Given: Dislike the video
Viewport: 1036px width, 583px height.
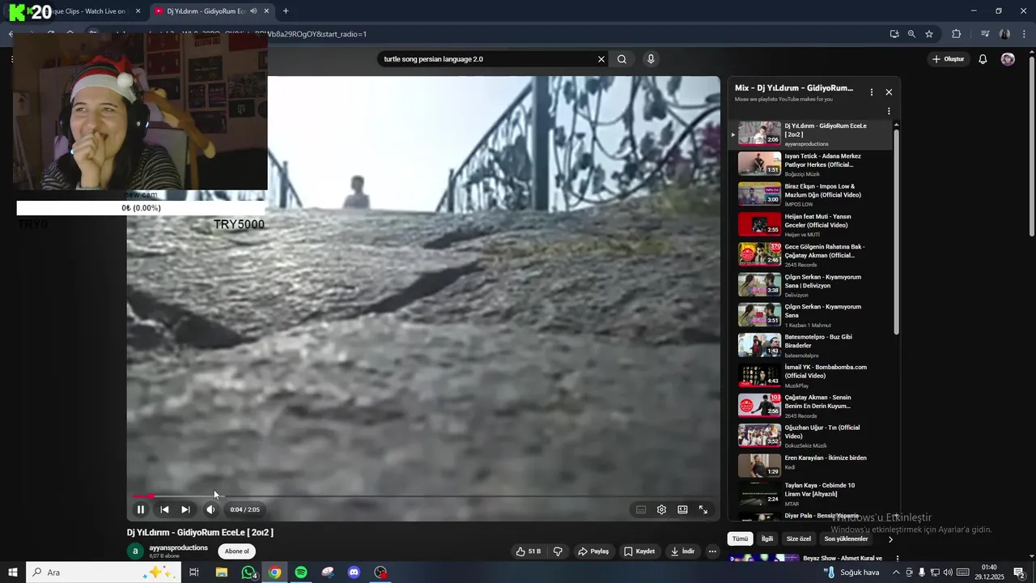Looking at the screenshot, I should [558, 551].
